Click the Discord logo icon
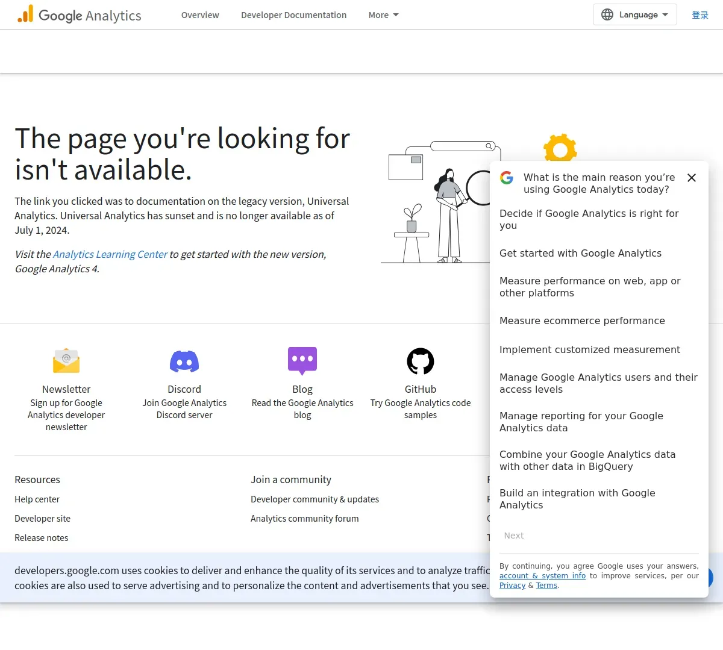This screenshot has height=650, width=723. coord(184,361)
